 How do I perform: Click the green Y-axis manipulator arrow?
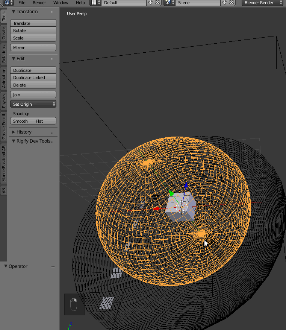[x=171, y=193]
